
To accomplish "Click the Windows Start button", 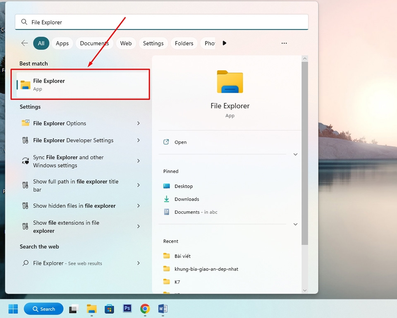I will 13,308.
